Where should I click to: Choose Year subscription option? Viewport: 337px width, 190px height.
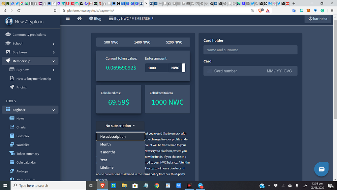tap(120, 160)
